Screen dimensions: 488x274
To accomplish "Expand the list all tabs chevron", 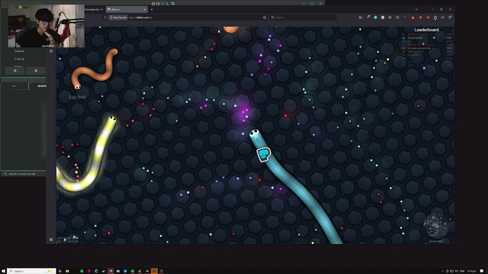I will click(x=416, y=10).
